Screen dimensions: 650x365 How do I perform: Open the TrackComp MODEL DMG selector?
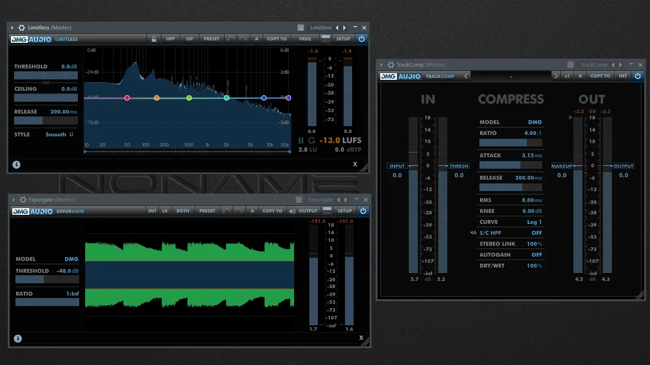click(535, 122)
